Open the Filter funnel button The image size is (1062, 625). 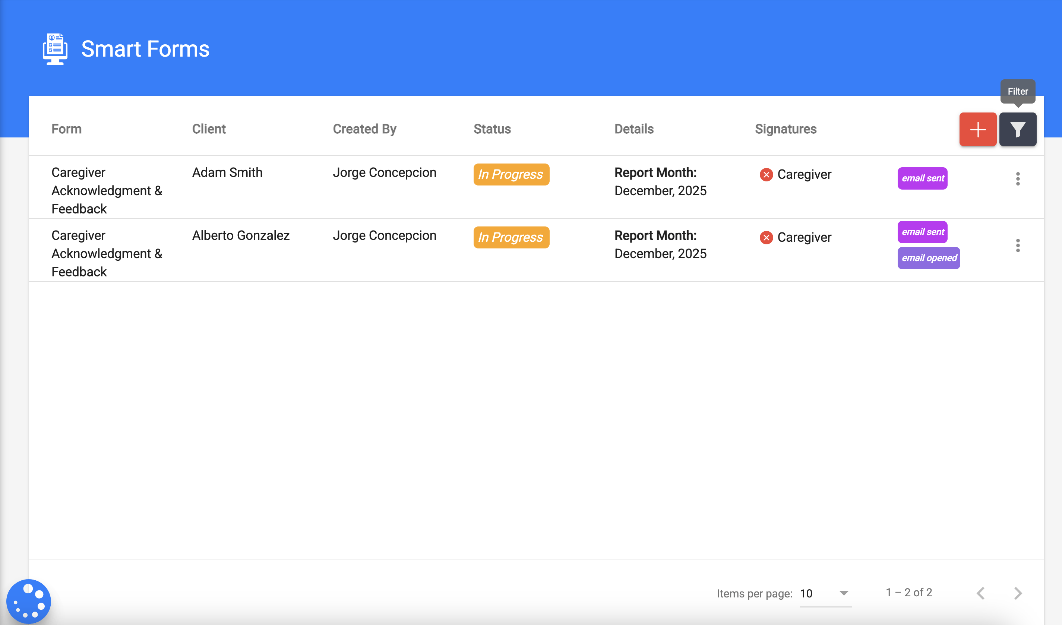pyautogui.click(x=1017, y=129)
